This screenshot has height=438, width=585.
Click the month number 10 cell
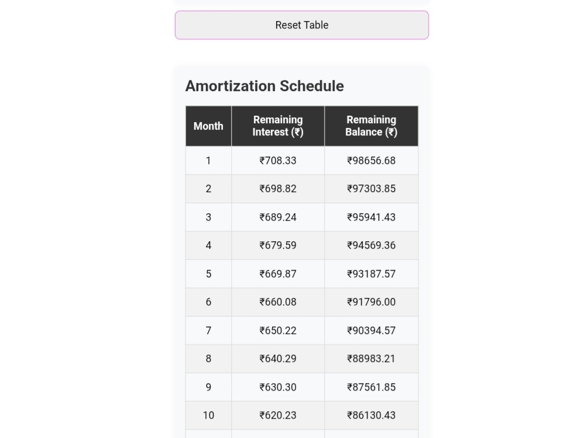(209, 415)
